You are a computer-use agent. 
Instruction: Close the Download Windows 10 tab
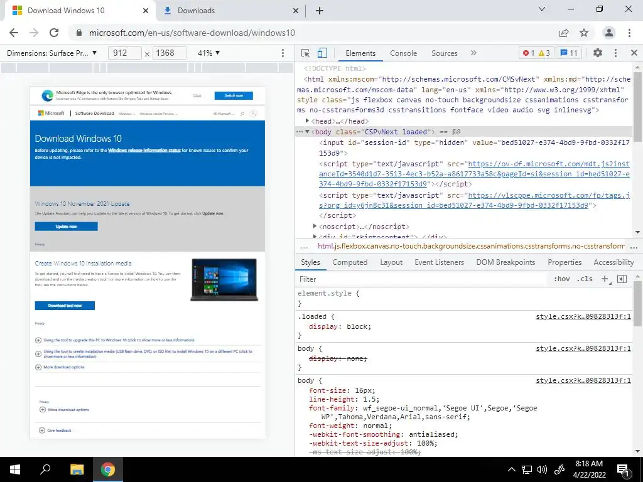pyautogui.click(x=146, y=11)
